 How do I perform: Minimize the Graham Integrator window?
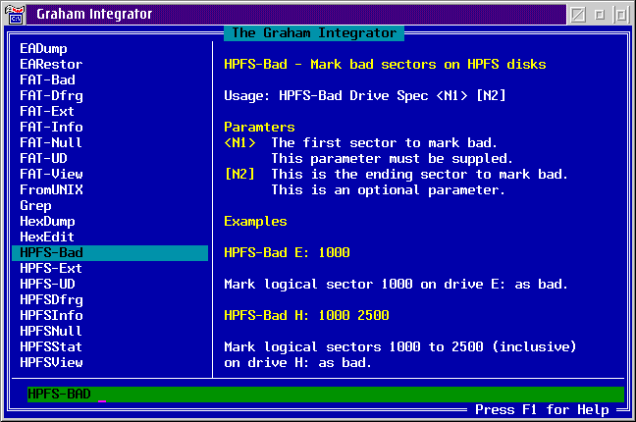pos(600,15)
